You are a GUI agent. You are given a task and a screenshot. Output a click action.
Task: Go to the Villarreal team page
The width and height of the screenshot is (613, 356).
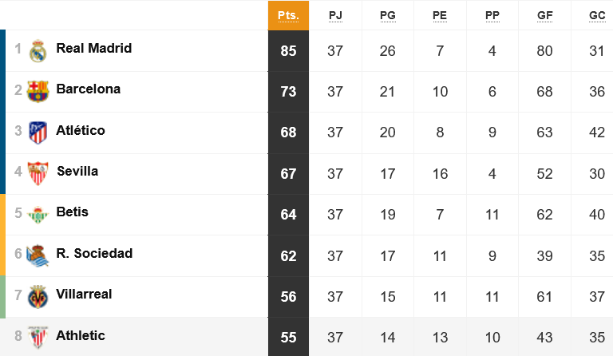(x=84, y=294)
